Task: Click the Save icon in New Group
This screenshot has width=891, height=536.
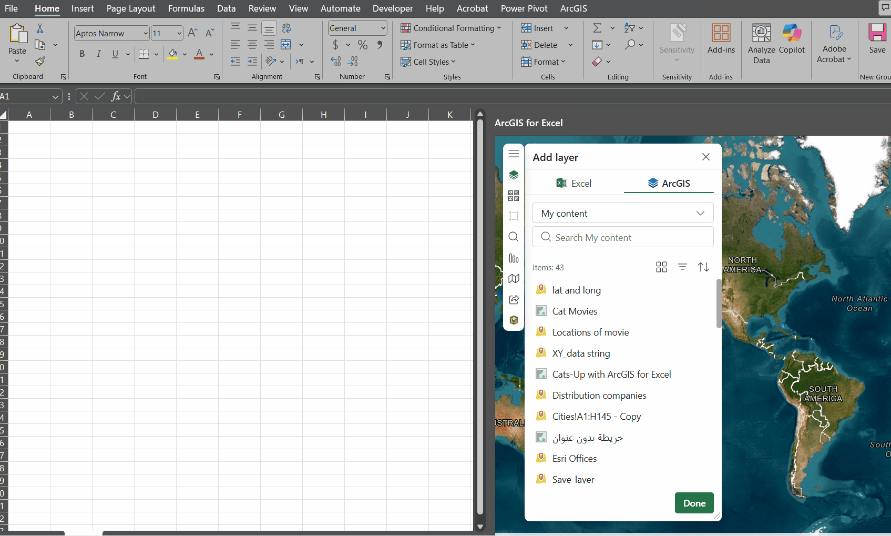Action: pyautogui.click(x=877, y=39)
